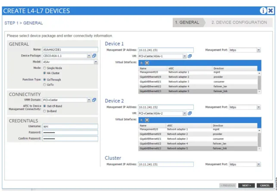
Task: Close the Create L4-L7 Devices dialog
Action: click(x=271, y=11)
